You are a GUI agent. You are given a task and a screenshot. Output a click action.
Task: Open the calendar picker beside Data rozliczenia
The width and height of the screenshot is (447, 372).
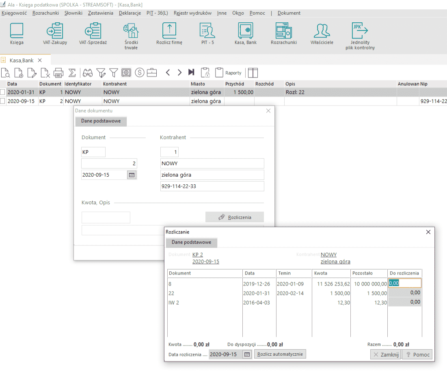pos(247,354)
